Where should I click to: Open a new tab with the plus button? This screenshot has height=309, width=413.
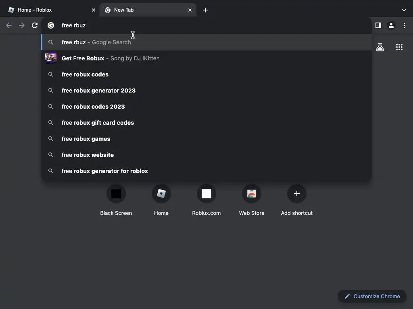tap(205, 10)
